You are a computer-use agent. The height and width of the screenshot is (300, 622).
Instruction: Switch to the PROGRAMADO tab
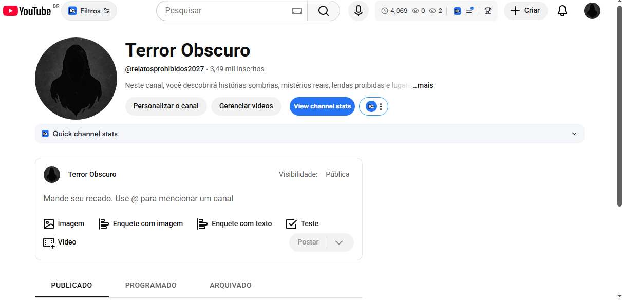[150, 285]
